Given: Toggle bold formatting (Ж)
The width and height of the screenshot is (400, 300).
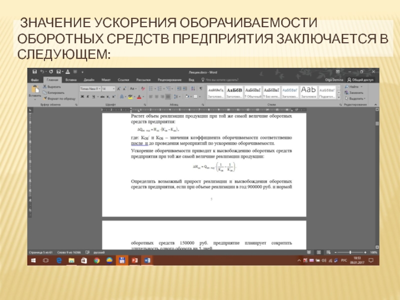Looking at the screenshot, I should 82,96.
